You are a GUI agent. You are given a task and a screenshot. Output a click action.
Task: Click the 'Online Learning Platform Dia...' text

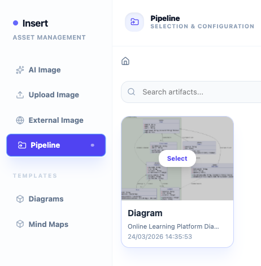(173, 226)
